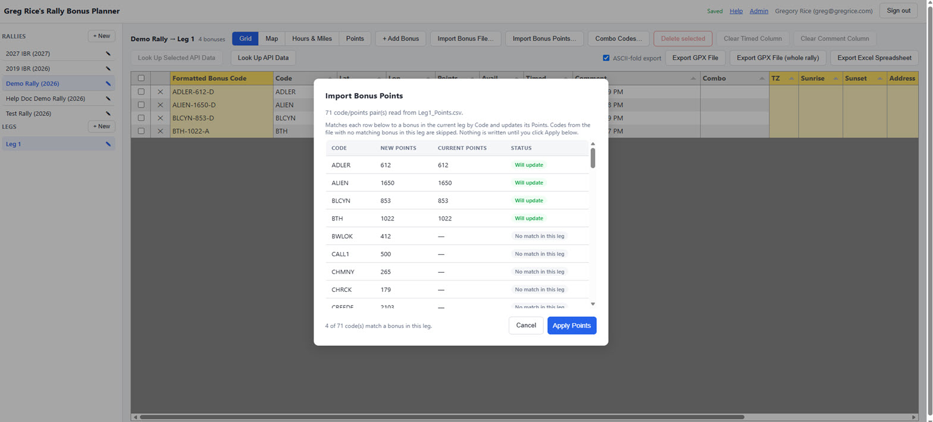Edit the 2027 IBR rally pencil icon

[108, 53]
